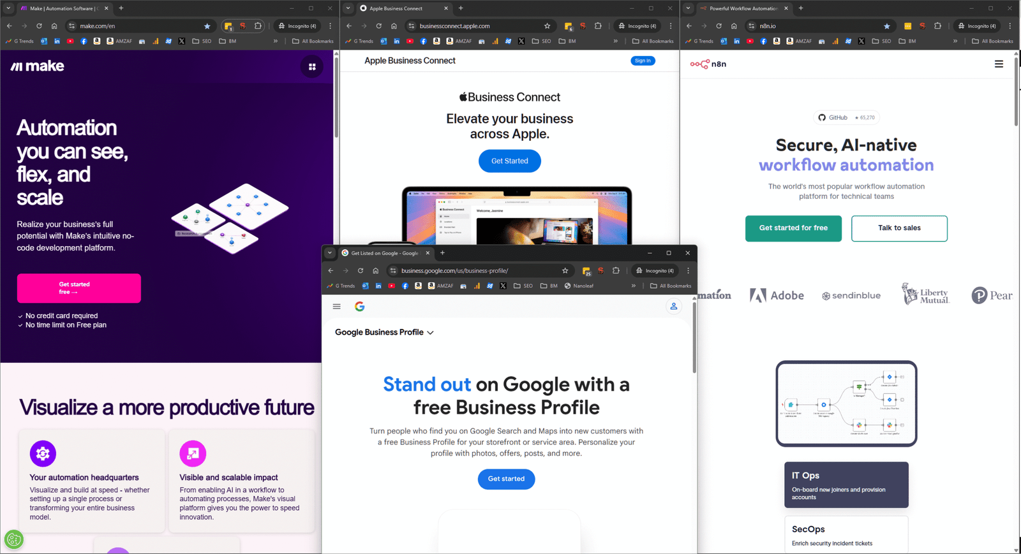
Task: Go back in the Apple Business Connect window
Action: coord(349,26)
